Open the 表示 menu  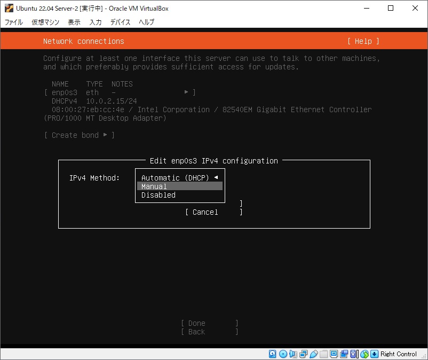click(x=74, y=22)
